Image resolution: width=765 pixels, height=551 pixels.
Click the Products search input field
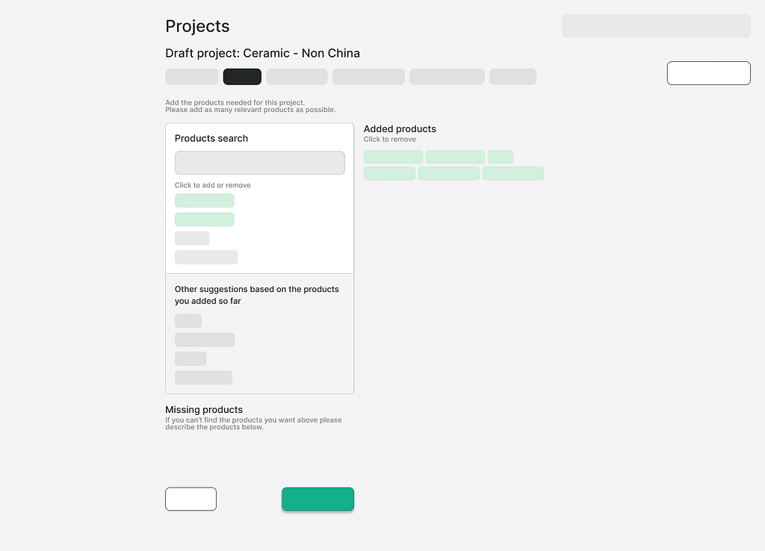[259, 163]
